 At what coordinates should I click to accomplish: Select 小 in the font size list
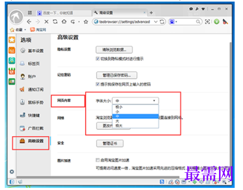(135, 111)
